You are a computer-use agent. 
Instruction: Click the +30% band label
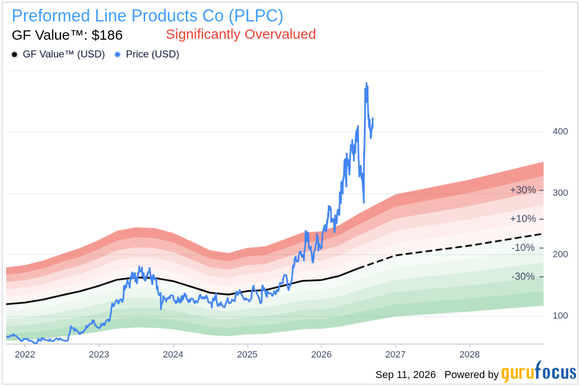523,190
